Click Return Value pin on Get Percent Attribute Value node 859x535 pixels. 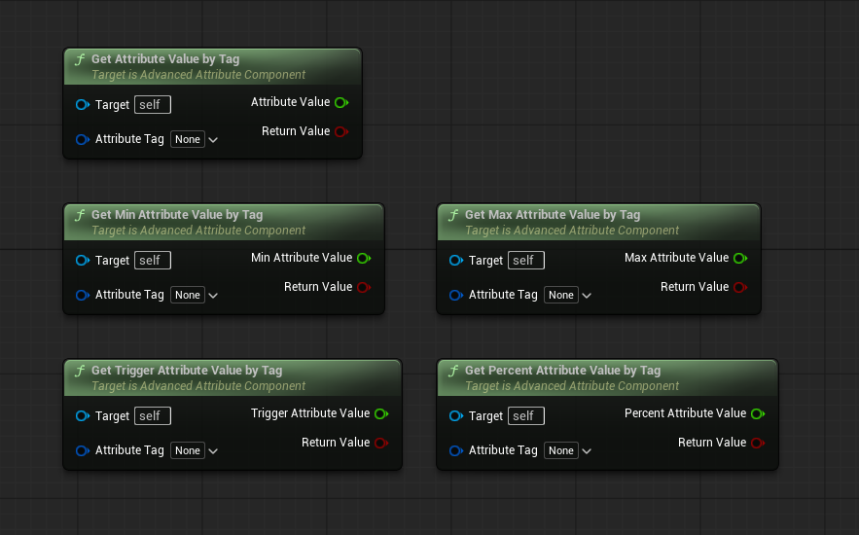[758, 443]
